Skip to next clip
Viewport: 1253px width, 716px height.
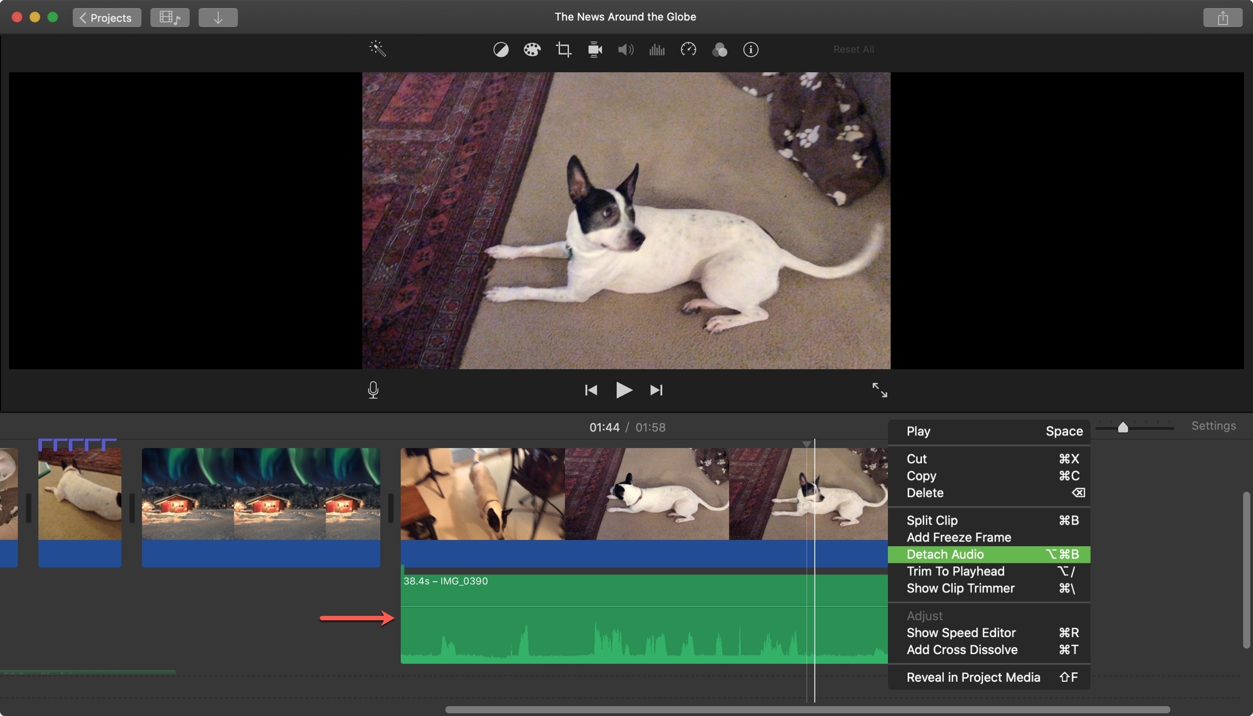tap(656, 390)
